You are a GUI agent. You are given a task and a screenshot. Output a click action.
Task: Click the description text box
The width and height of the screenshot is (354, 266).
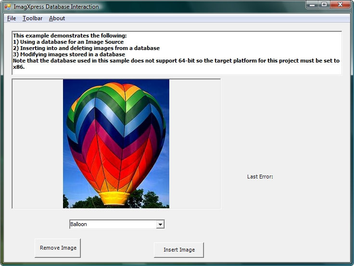pos(177,53)
